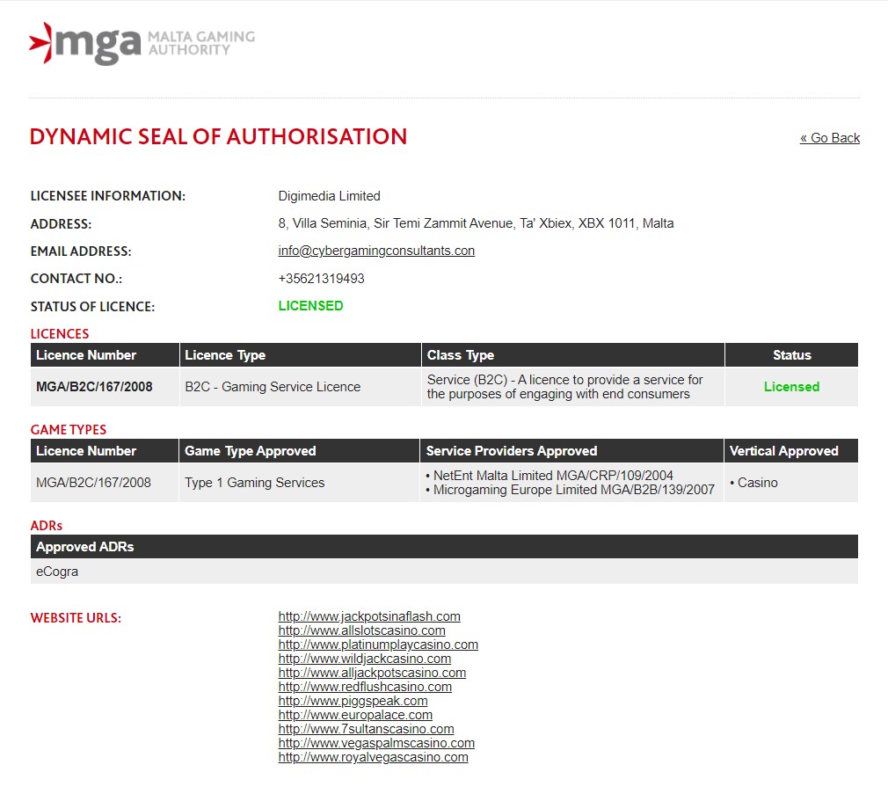Click the green LICENSED status of licence
The image size is (888, 794).
point(310,306)
